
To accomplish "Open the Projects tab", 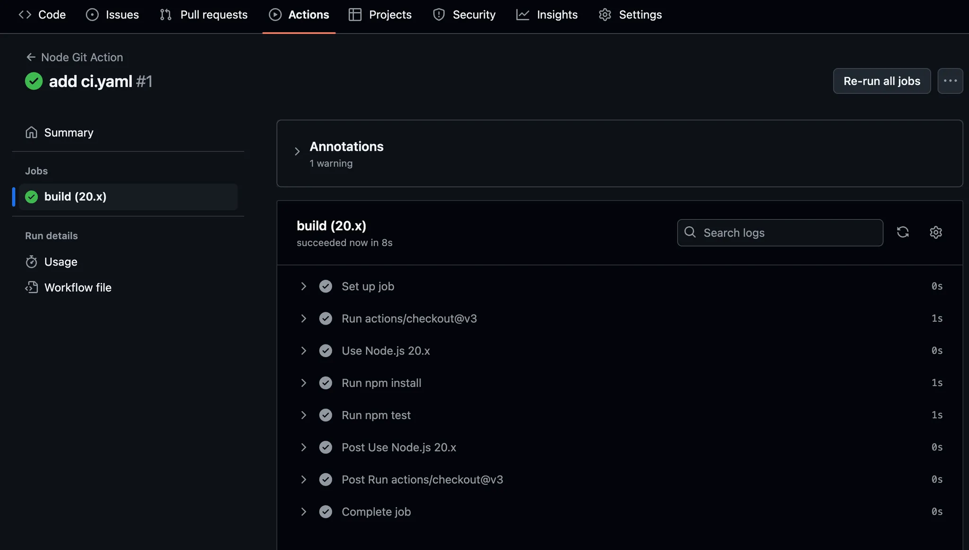I will coord(380,15).
